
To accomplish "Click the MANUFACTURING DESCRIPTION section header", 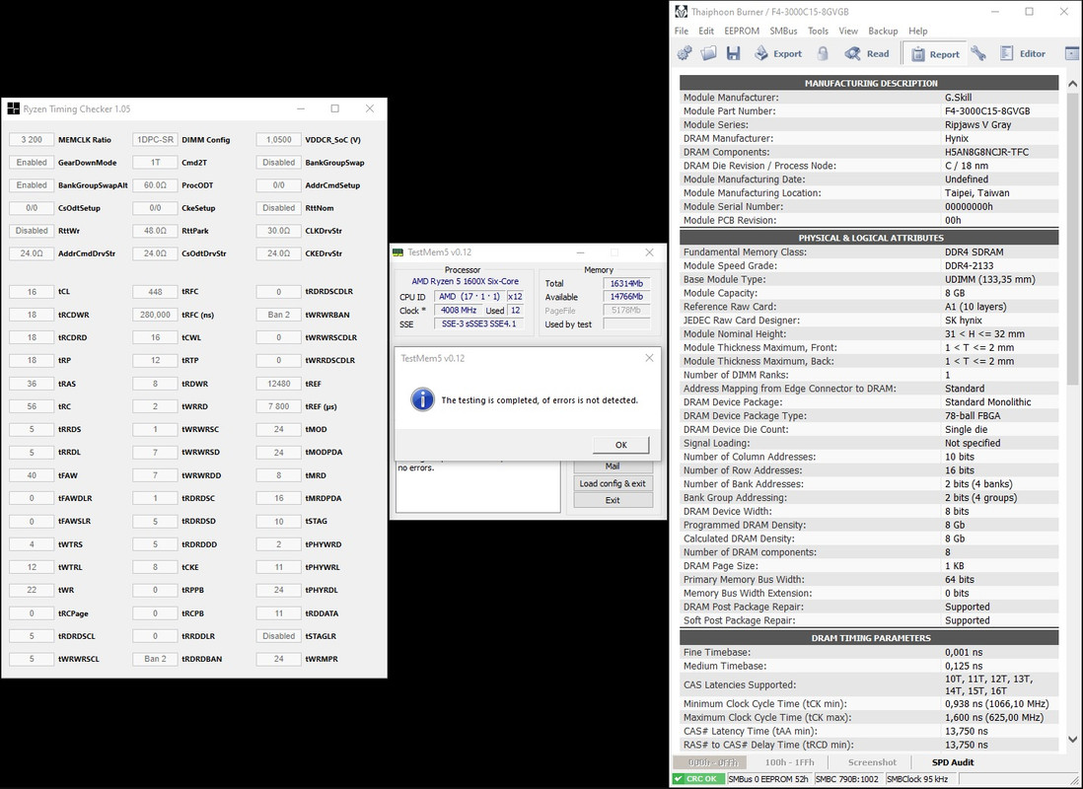I will point(870,83).
